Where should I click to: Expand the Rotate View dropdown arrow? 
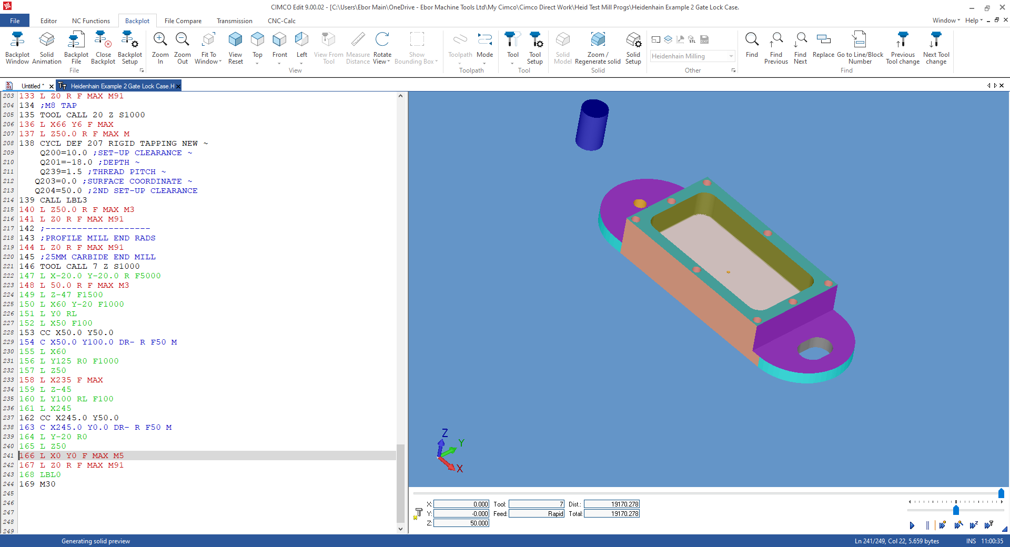[389, 62]
